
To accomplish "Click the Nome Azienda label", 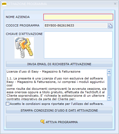I will (18, 17).
